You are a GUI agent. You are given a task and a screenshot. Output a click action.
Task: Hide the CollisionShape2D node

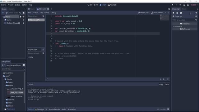pos(24,23)
